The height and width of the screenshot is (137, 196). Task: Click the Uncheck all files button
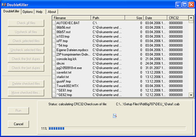tap(26, 32)
